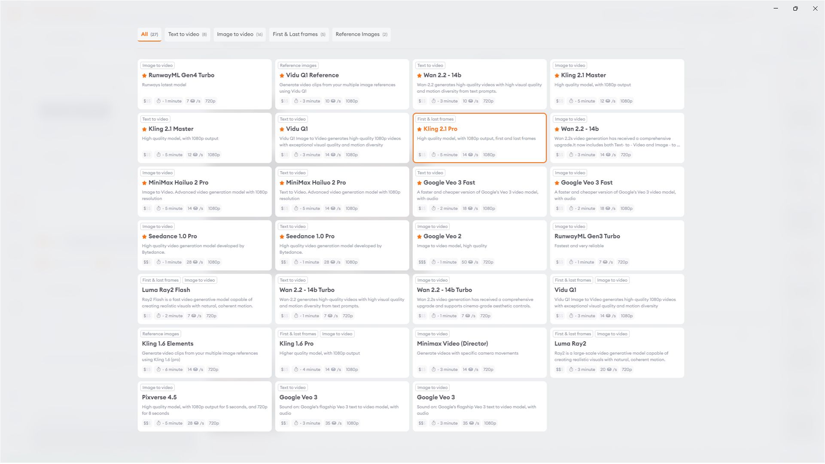Select the All models tab
The width and height of the screenshot is (825, 464).
149,34
